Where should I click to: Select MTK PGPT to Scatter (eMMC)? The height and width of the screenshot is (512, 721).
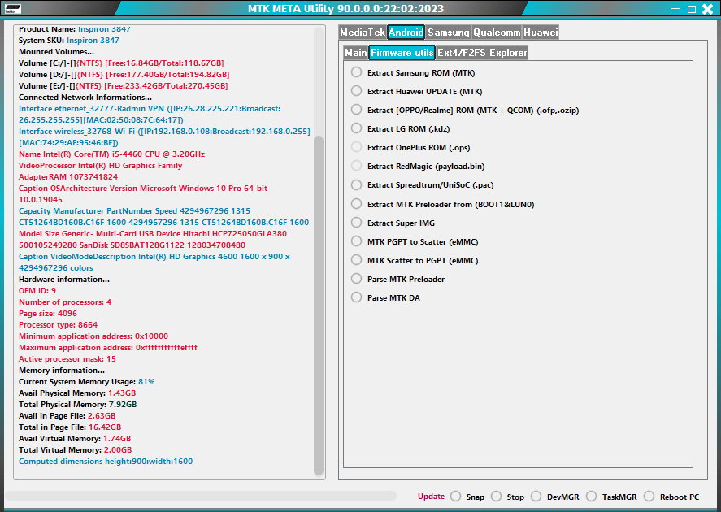point(355,241)
